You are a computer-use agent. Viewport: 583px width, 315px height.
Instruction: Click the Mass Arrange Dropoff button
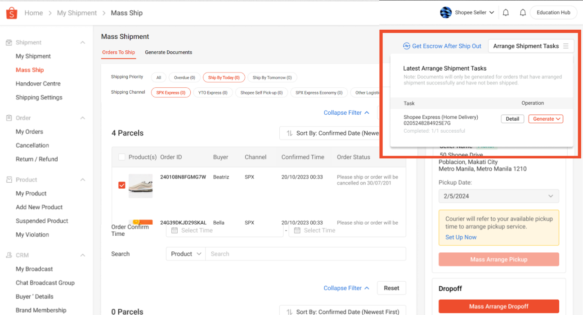498,306
